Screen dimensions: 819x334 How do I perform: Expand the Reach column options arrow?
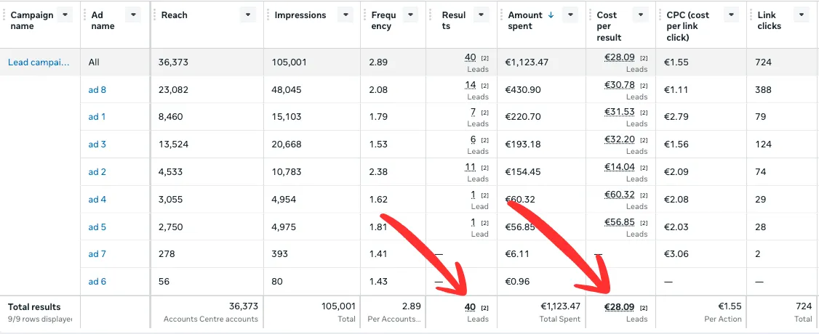click(x=248, y=15)
